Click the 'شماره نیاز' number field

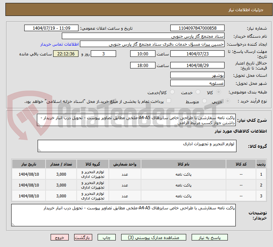[x=197, y=28]
